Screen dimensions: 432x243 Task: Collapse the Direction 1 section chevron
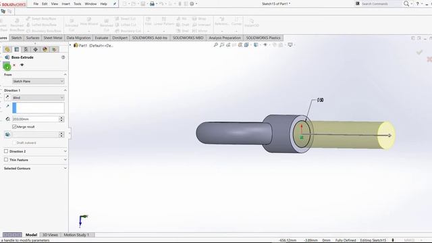[x=65, y=90]
